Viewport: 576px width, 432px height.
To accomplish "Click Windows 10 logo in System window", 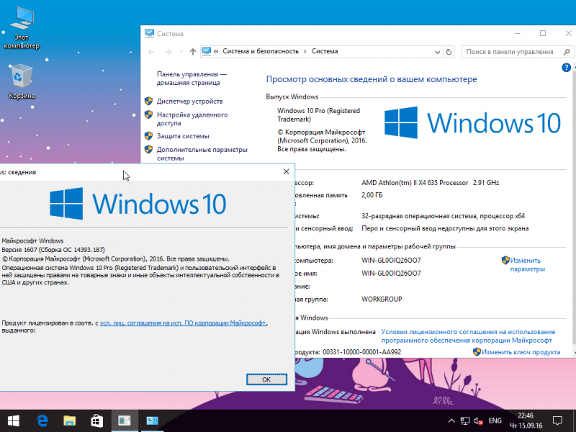I will (x=472, y=122).
